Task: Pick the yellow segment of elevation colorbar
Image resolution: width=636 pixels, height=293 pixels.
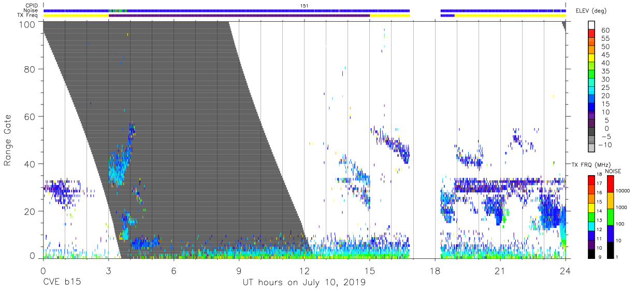Action: pos(592,58)
